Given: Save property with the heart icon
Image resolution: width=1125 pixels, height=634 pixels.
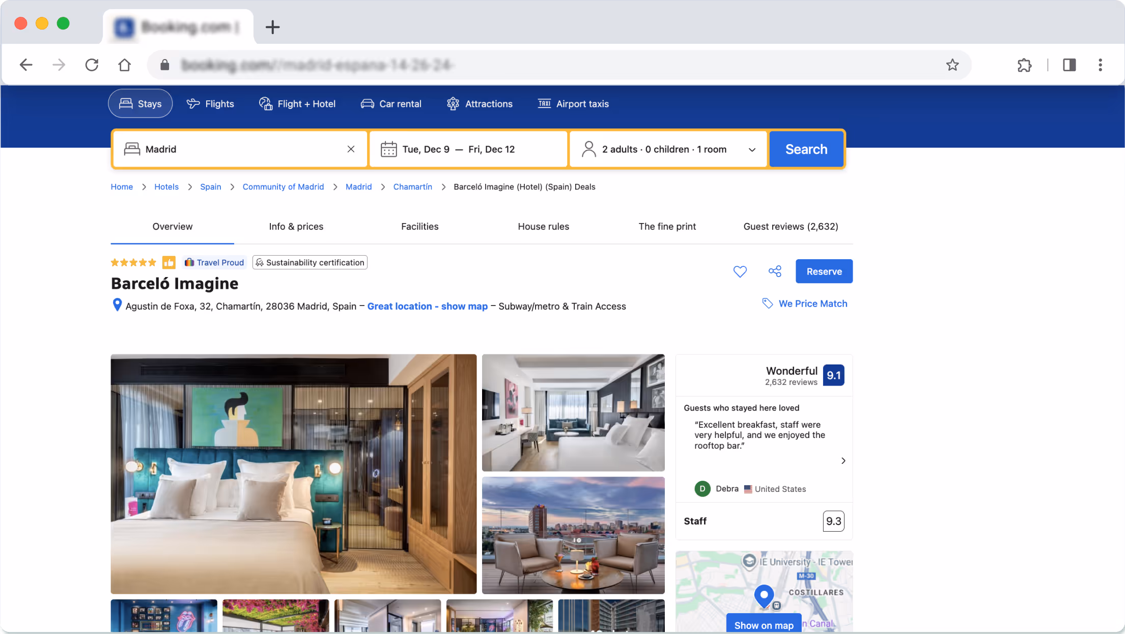Looking at the screenshot, I should point(740,271).
